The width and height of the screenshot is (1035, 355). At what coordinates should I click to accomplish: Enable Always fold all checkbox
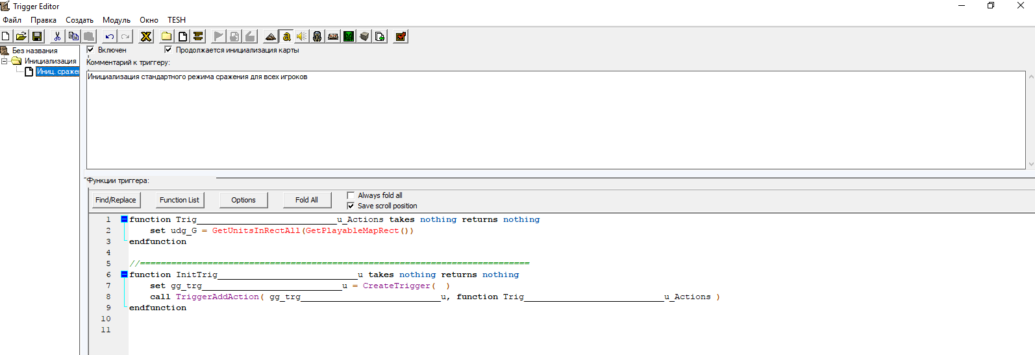click(351, 195)
